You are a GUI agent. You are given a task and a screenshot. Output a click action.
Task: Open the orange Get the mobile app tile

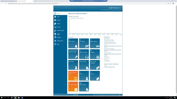pyautogui.click(x=73, y=76)
